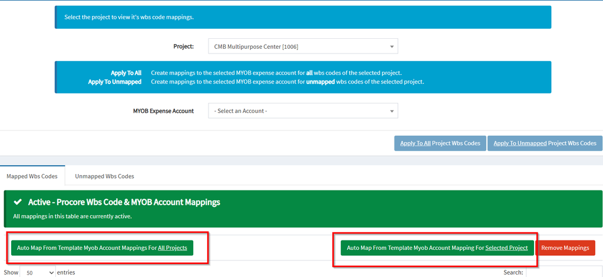This screenshot has height=277, width=603.
Task: Click Apply To Unmapped Project Wbs Codes
Action: click(x=545, y=143)
